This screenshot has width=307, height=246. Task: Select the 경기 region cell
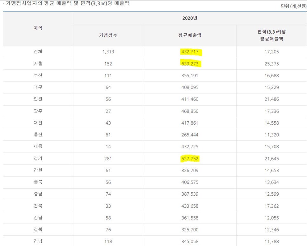(x=38, y=158)
